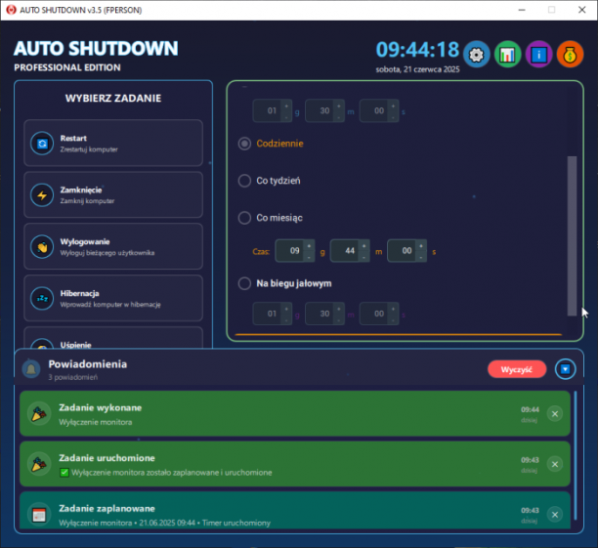Screen dimensions: 598x548
Task: Click party icon of Zadanie uruchomione notification
Action: pyautogui.click(x=39, y=464)
